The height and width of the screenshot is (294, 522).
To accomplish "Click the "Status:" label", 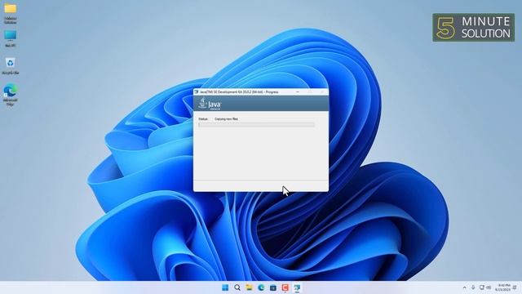I will coord(203,118).
